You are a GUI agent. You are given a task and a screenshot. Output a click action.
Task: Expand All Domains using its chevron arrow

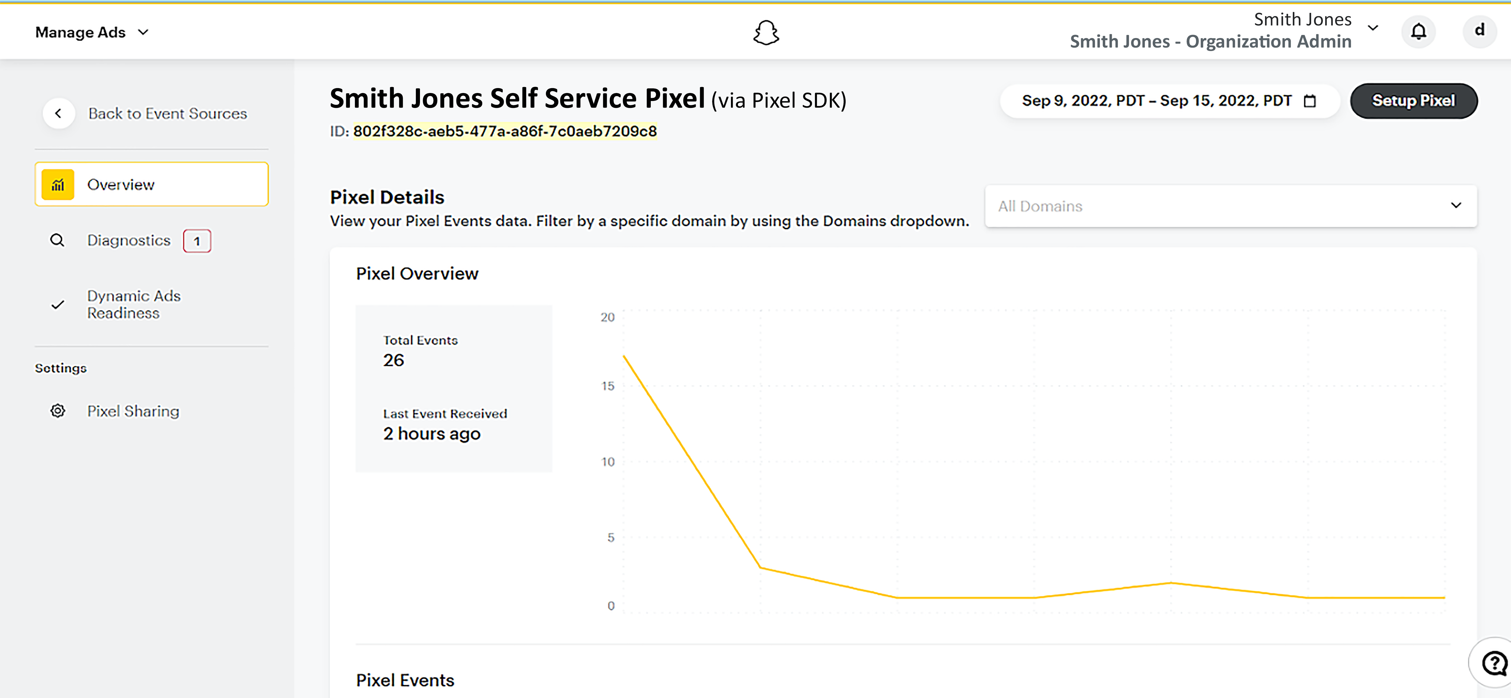click(1456, 205)
